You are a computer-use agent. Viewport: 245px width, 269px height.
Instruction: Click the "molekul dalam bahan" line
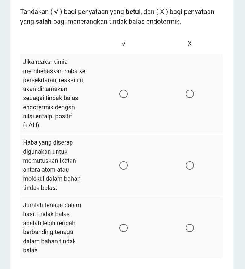pos(52,179)
